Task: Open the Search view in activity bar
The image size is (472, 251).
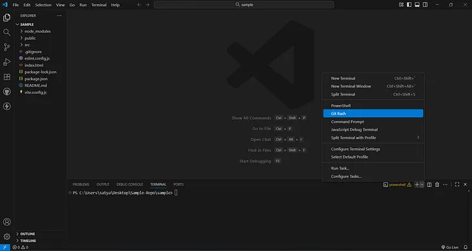Action: (6, 32)
